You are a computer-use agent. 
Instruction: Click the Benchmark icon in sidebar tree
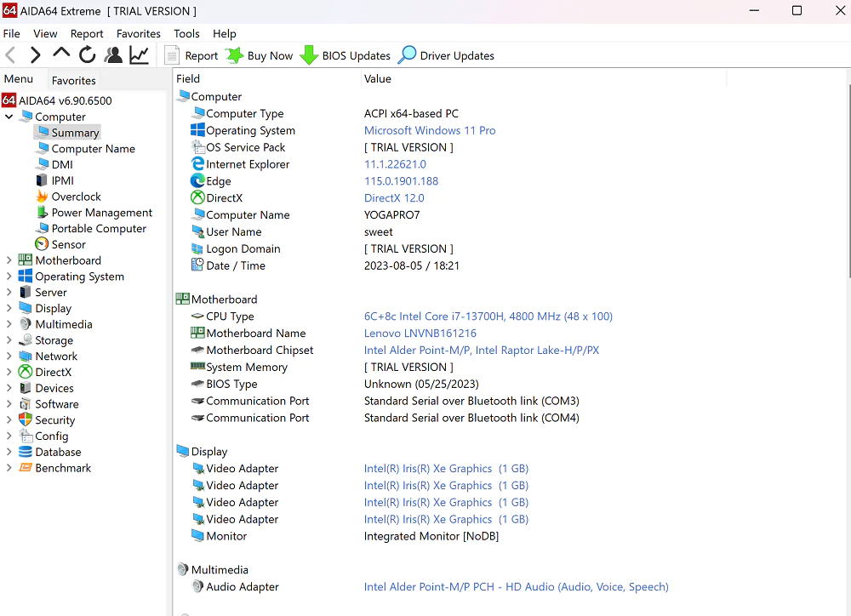coord(26,467)
